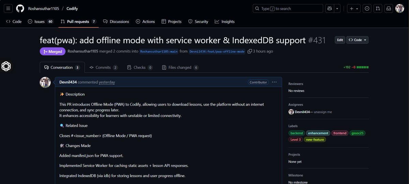Open the user profile avatar menu
The width and height of the screenshot is (409, 184).
coord(399,9)
